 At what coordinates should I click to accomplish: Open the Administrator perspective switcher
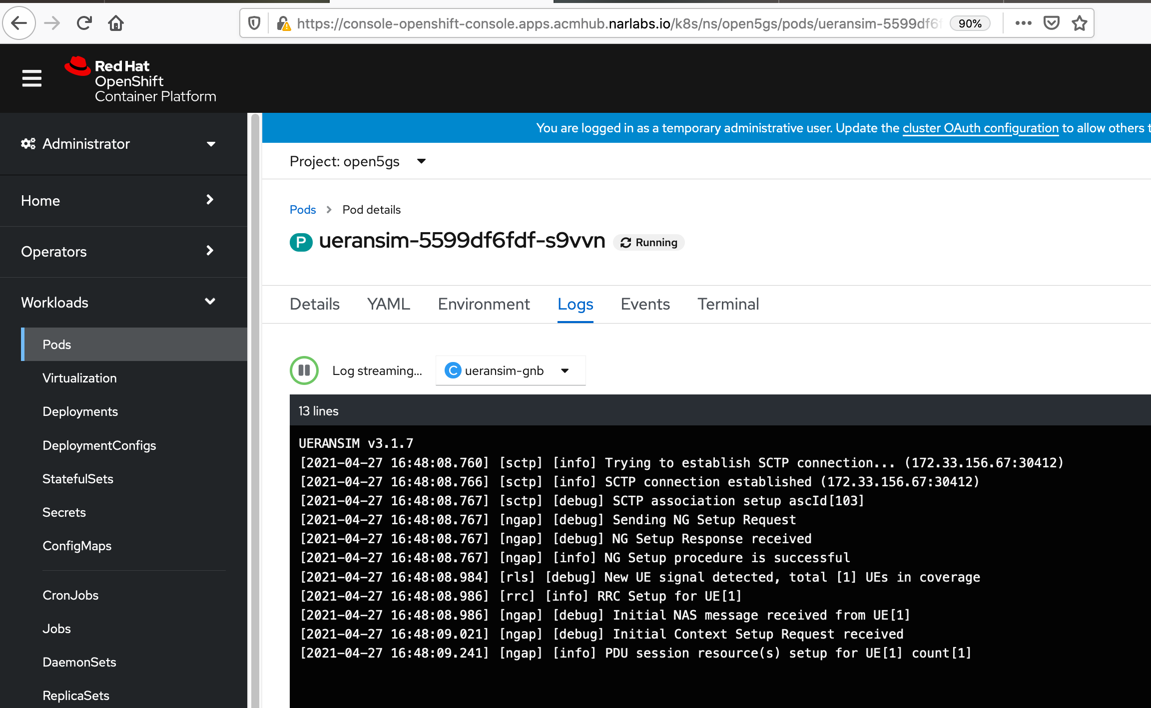(x=119, y=144)
